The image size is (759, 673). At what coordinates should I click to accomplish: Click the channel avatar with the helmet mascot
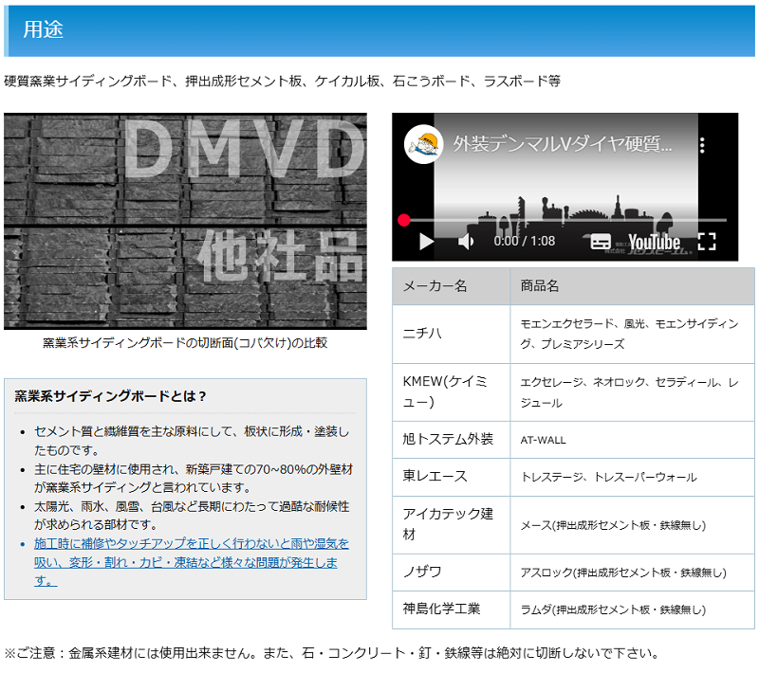pos(424,145)
